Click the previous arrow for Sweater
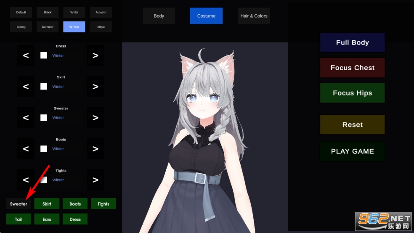The width and height of the screenshot is (414, 233). 26,118
